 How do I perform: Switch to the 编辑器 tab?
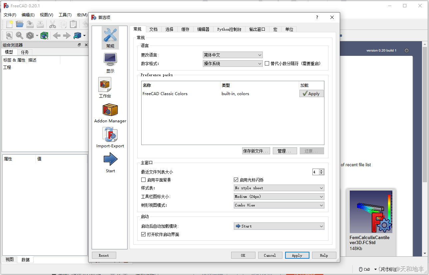[x=203, y=29]
